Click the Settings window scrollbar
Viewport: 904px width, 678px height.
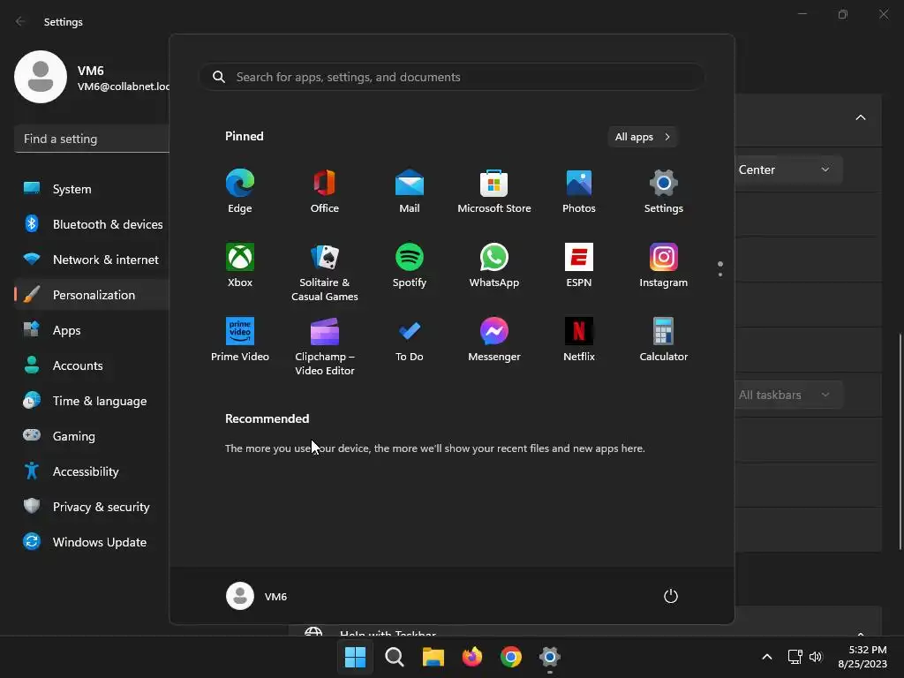pos(900,441)
